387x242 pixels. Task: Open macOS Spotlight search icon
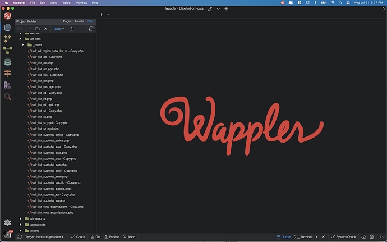click(340, 3)
